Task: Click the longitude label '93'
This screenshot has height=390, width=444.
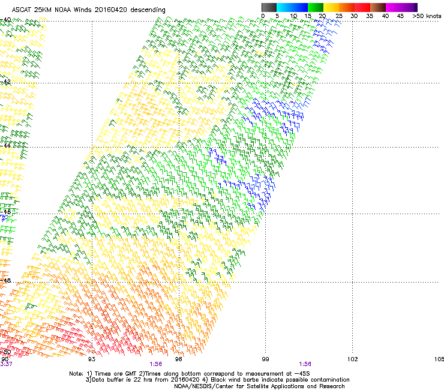Action: (x=91, y=359)
